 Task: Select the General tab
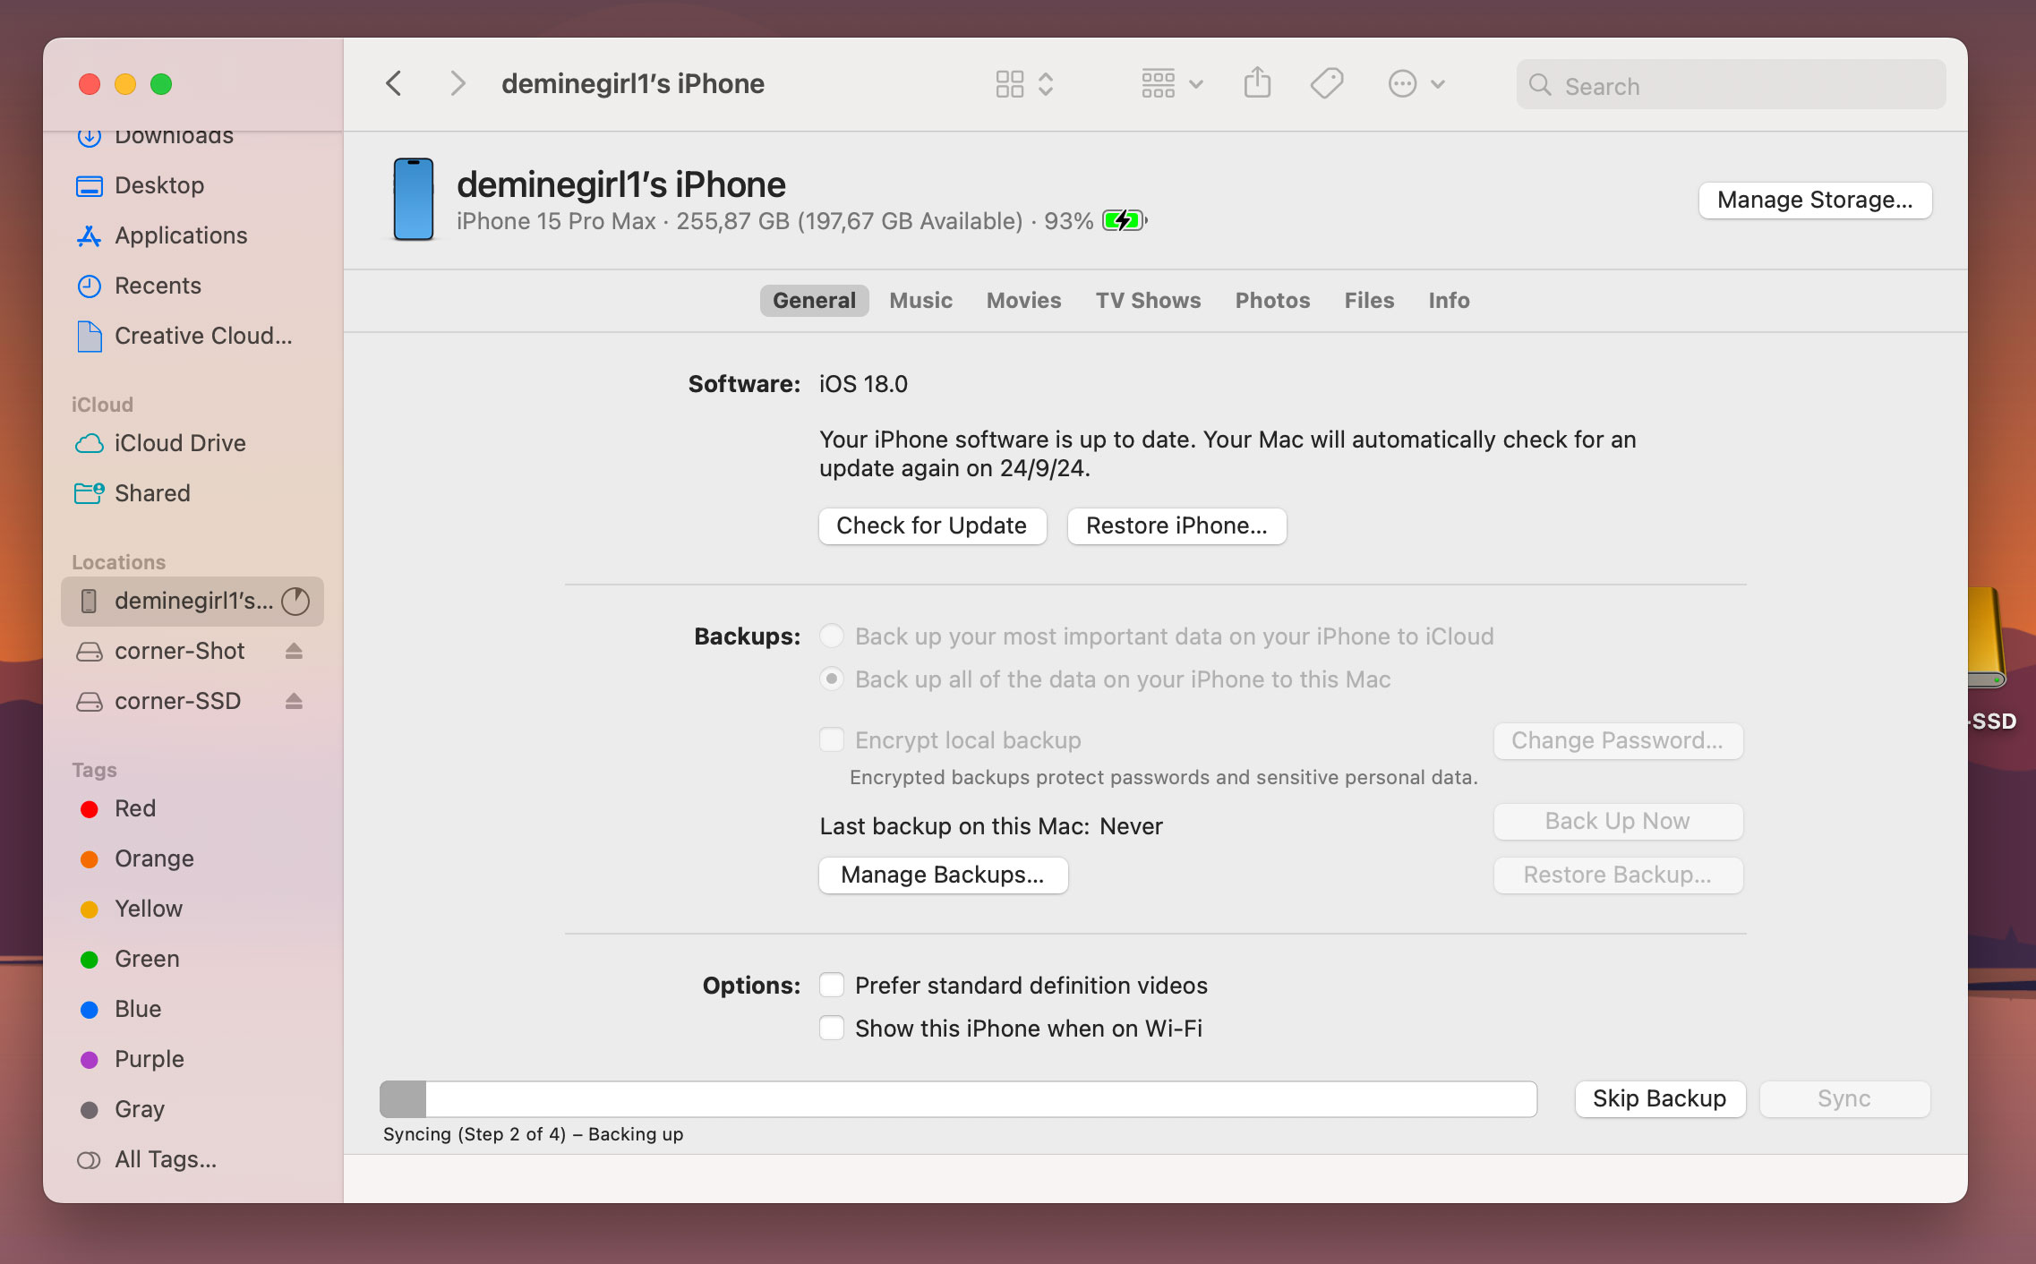pyautogui.click(x=814, y=300)
